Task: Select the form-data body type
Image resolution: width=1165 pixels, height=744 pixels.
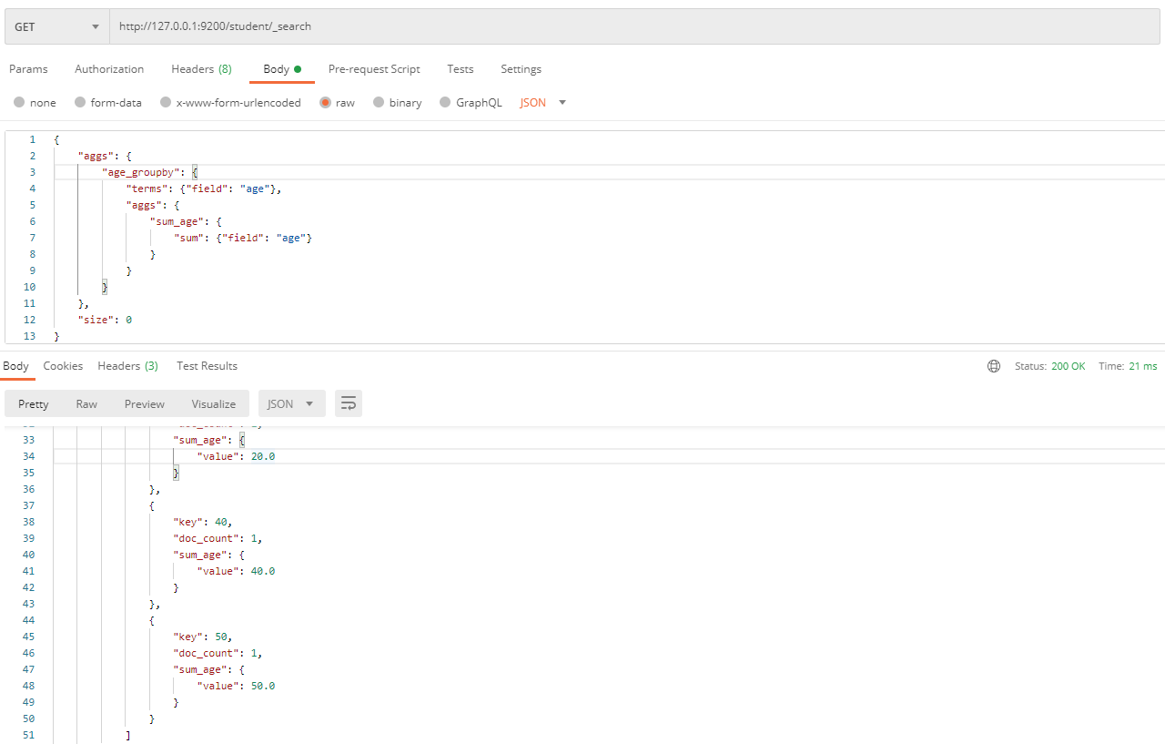Action: pos(108,103)
